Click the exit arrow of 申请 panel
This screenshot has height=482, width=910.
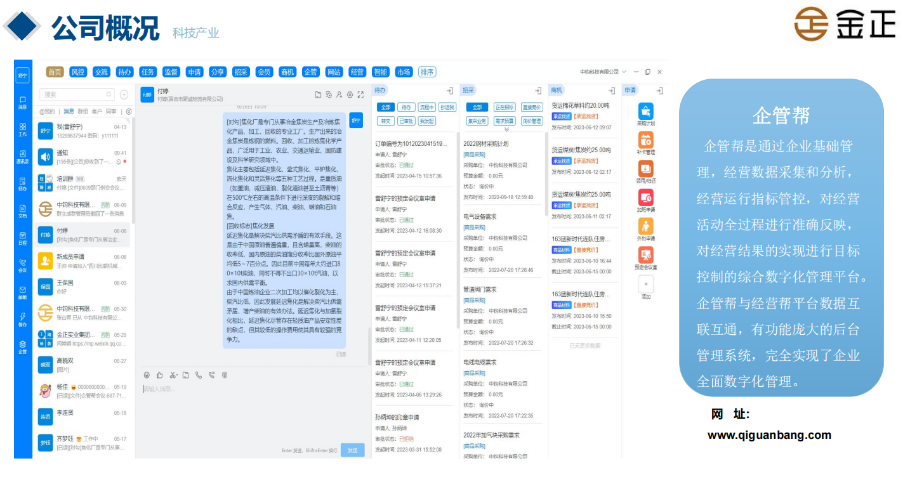[659, 91]
